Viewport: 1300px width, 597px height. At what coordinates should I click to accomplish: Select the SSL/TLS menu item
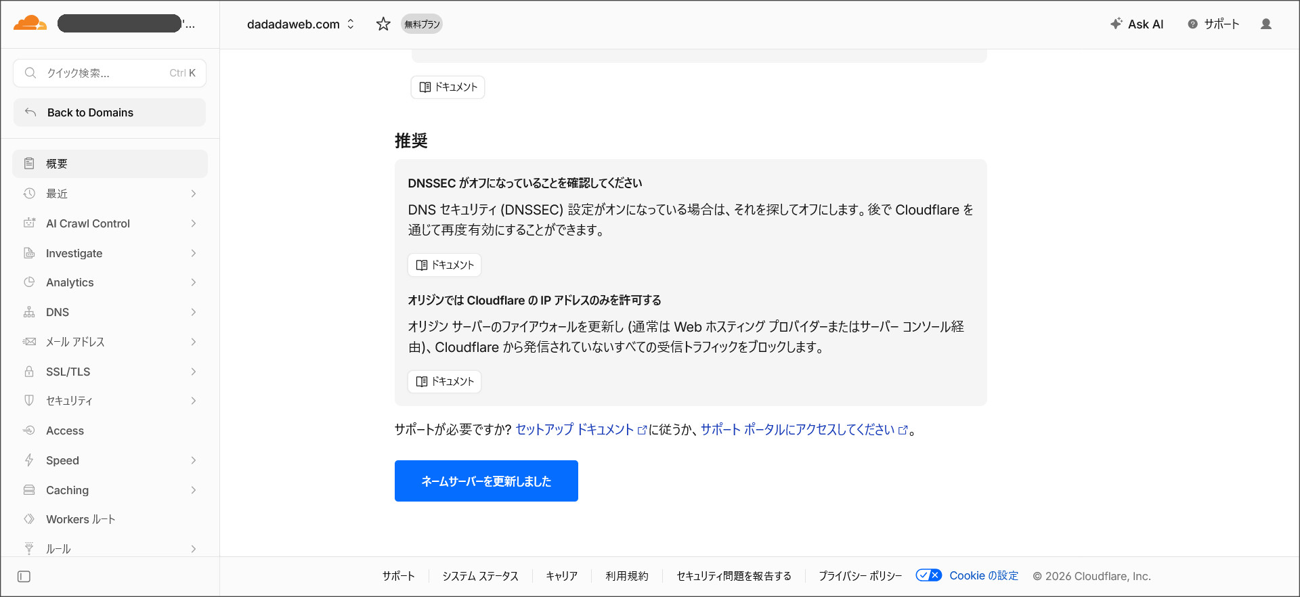tap(110, 372)
